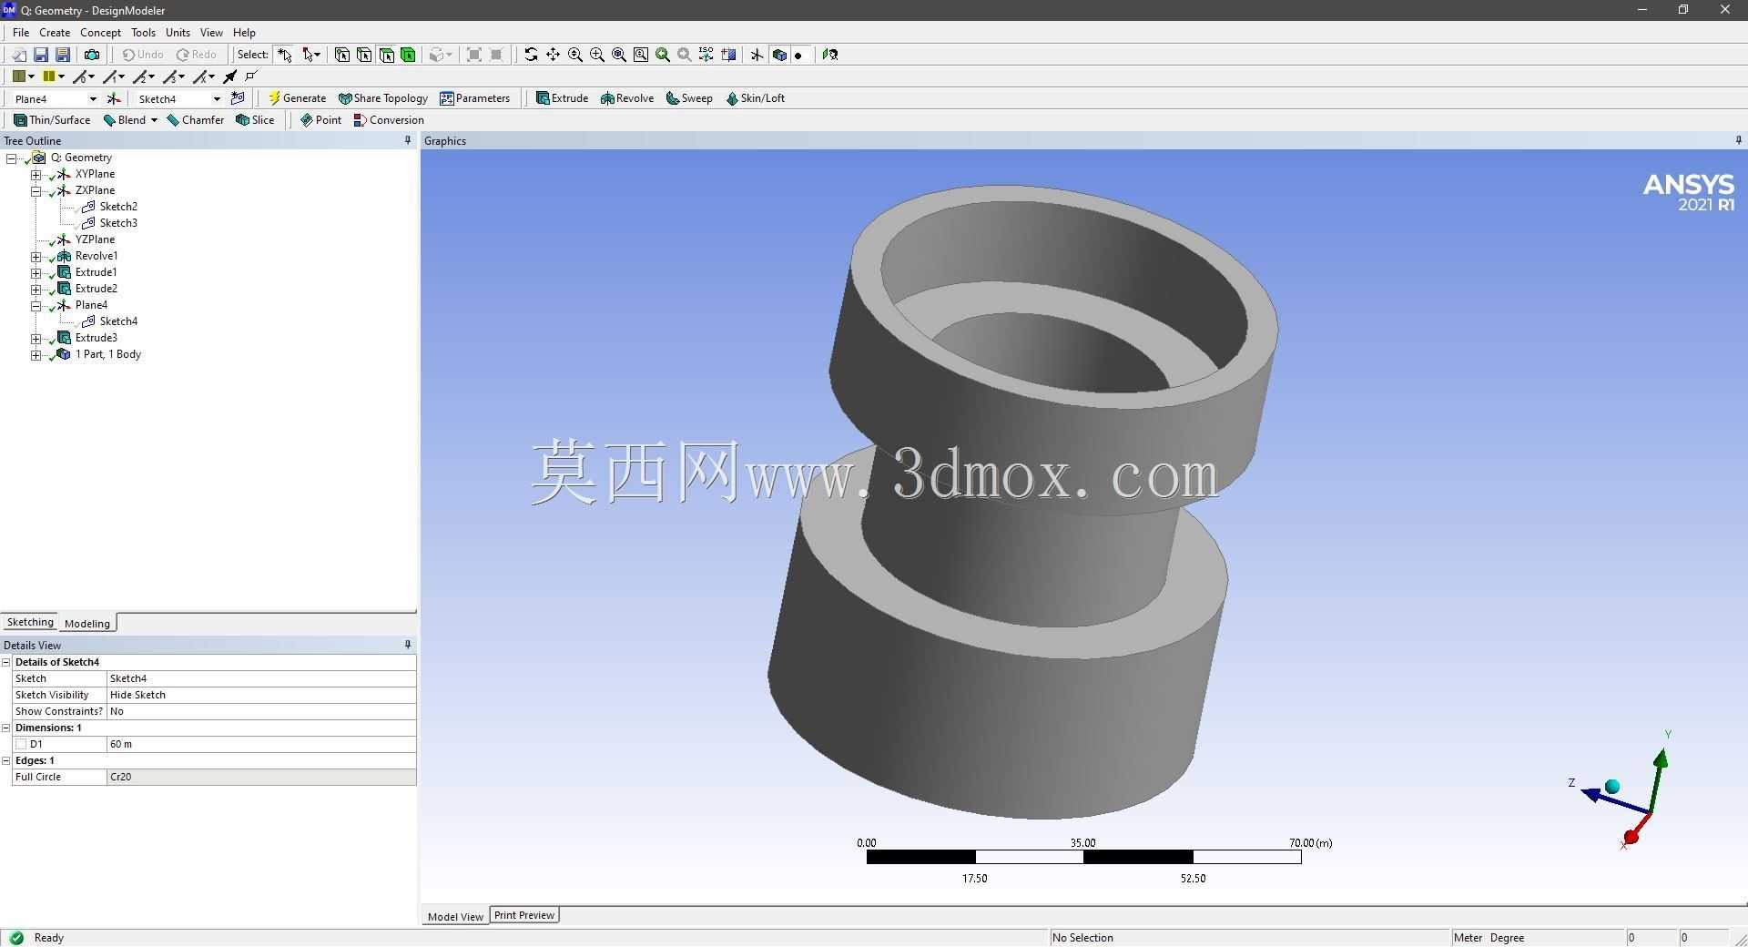Switch to the Sketching tab
1748x947 pixels.
pyautogui.click(x=30, y=622)
